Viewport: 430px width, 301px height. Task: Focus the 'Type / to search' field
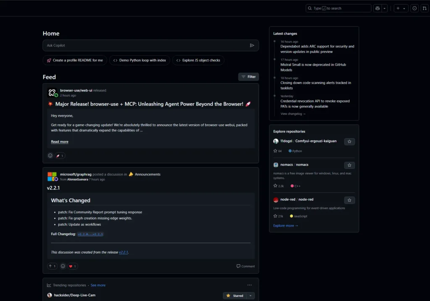point(338,8)
